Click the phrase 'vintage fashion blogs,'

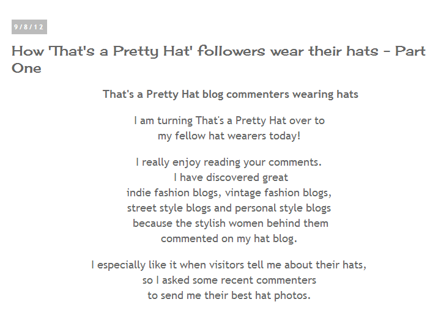point(278,193)
